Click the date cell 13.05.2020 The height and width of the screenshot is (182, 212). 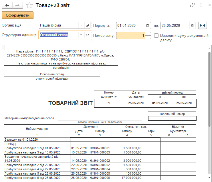click(79, 153)
